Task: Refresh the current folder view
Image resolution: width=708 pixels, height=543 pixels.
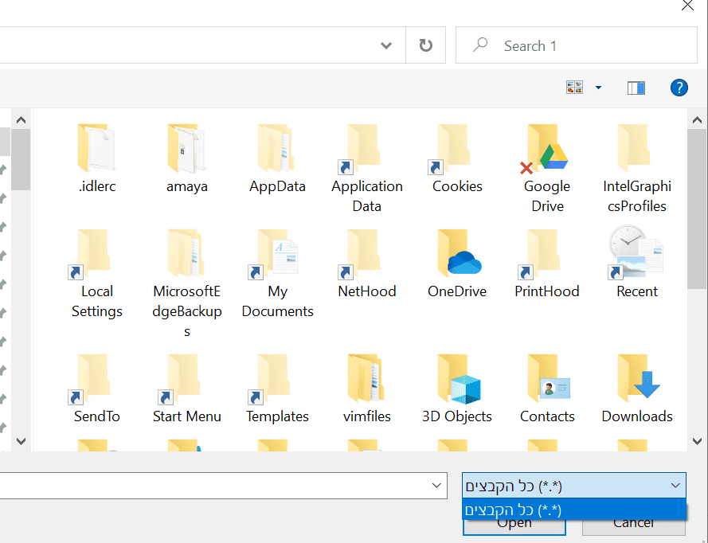Action: (425, 45)
